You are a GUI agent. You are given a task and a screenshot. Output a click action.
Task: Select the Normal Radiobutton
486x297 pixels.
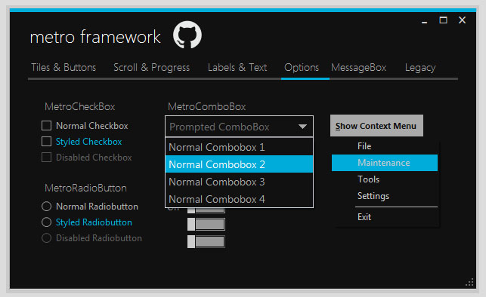pyautogui.click(x=47, y=206)
